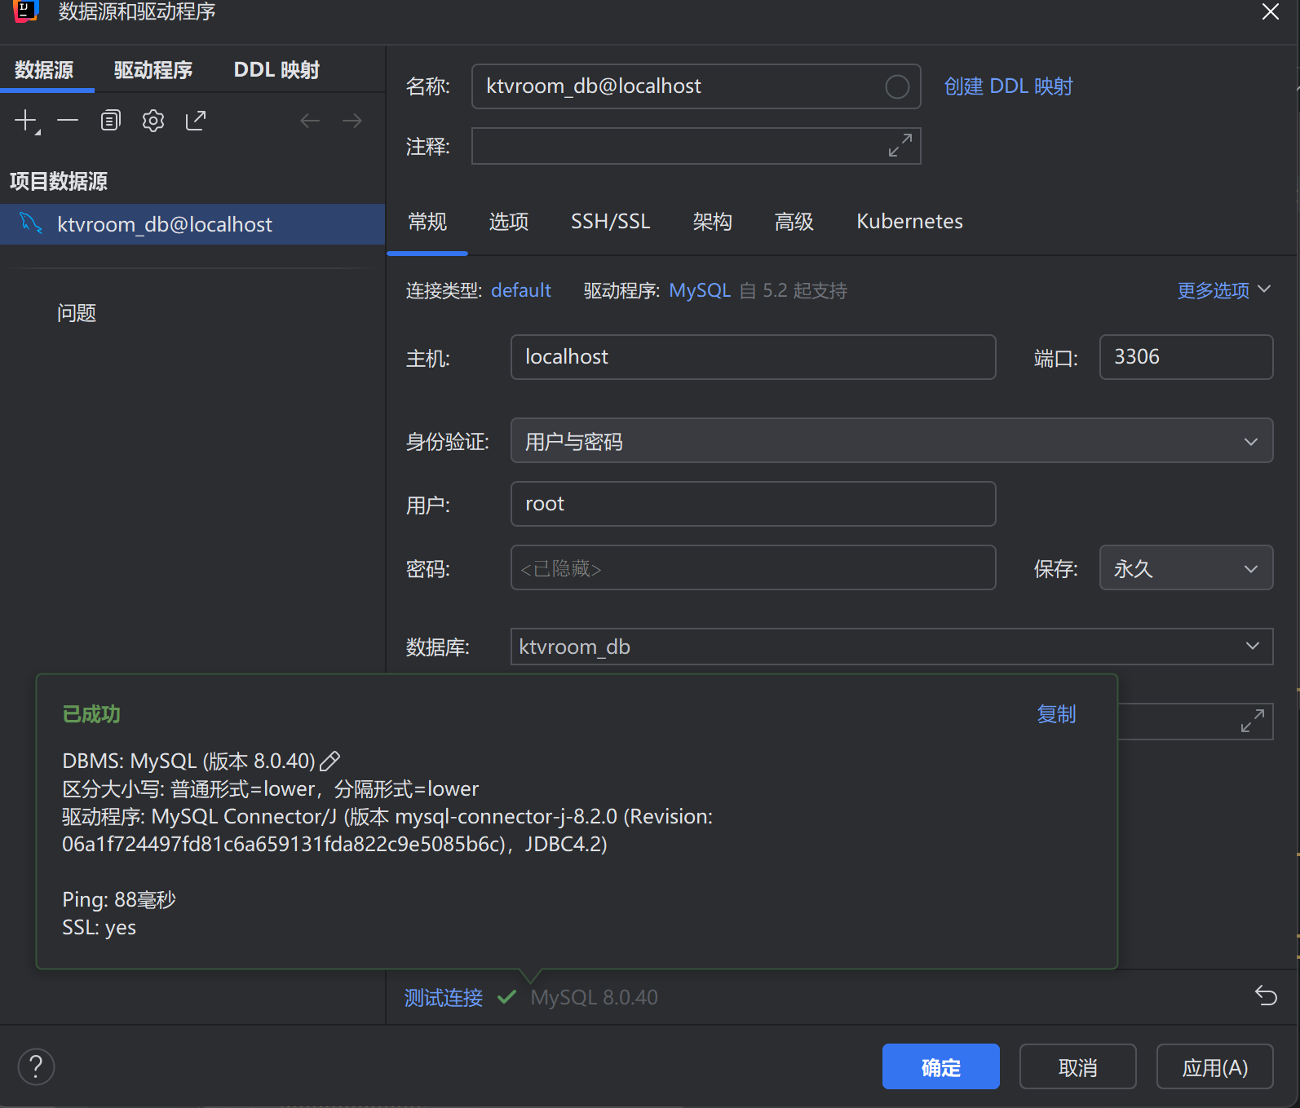Click the 项目数据源 section header
The height and width of the screenshot is (1108, 1300).
pyautogui.click(x=59, y=181)
